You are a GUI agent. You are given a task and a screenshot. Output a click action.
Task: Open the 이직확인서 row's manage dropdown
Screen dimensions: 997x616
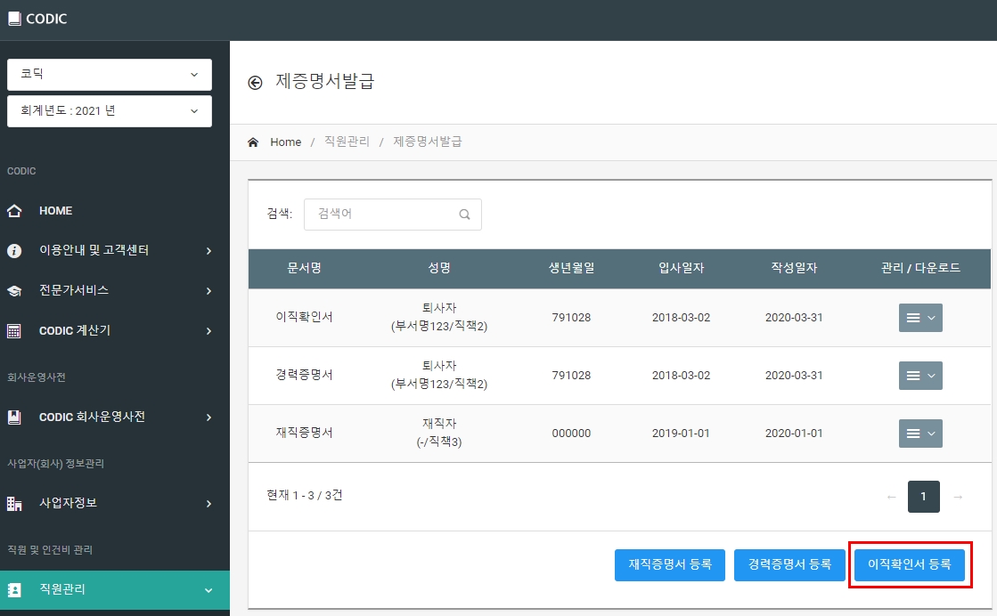tap(920, 318)
